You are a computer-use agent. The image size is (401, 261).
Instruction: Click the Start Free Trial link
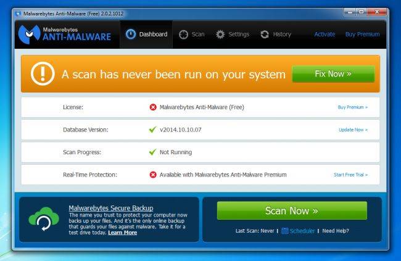350,175
